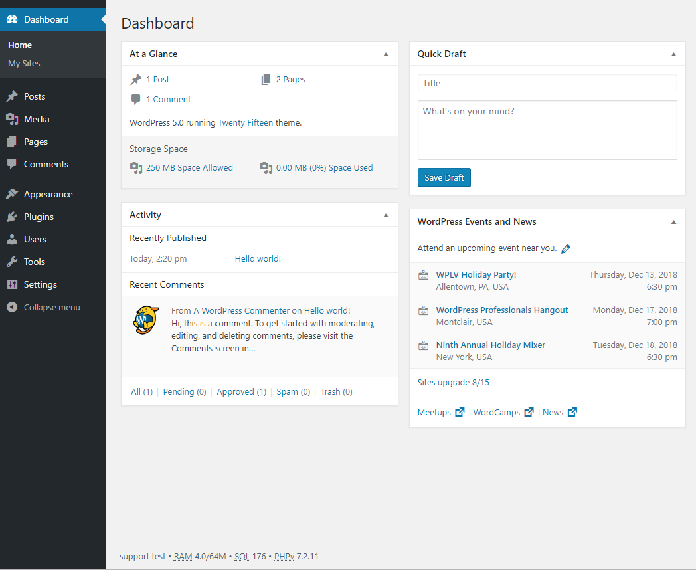
Task: Click media icon beside Space Used
Action: (x=266, y=168)
